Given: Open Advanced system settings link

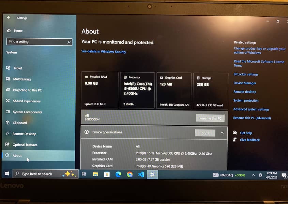Looking at the screenshot, I should 251,109.
